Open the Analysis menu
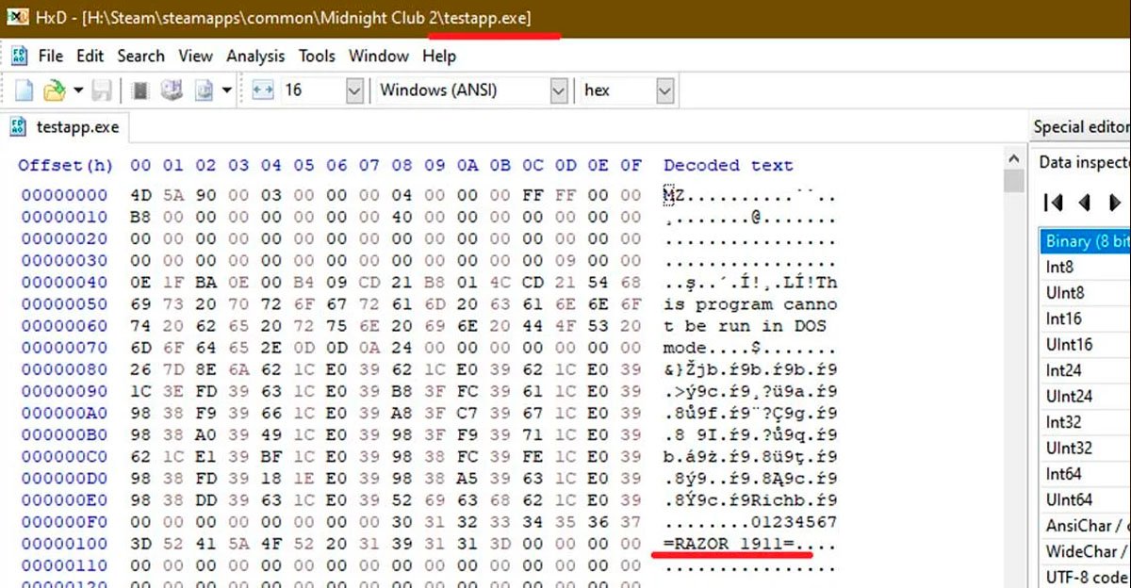Viewport: 1131px width, 588px height. [x=255, y=57]
